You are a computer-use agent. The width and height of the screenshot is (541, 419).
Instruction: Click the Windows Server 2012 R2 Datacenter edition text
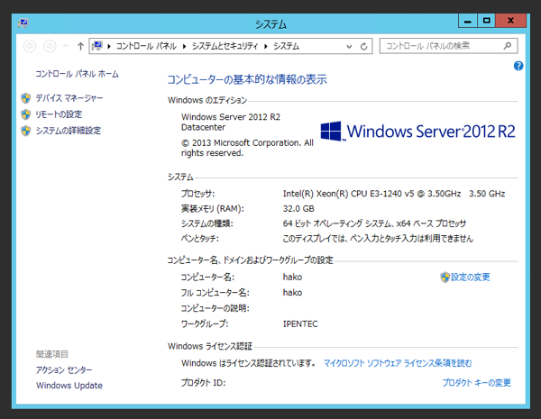tap(231, 122)
